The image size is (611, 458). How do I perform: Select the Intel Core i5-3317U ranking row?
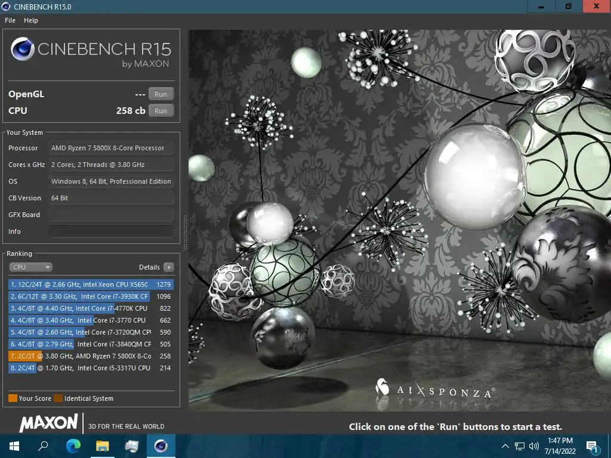91,367
